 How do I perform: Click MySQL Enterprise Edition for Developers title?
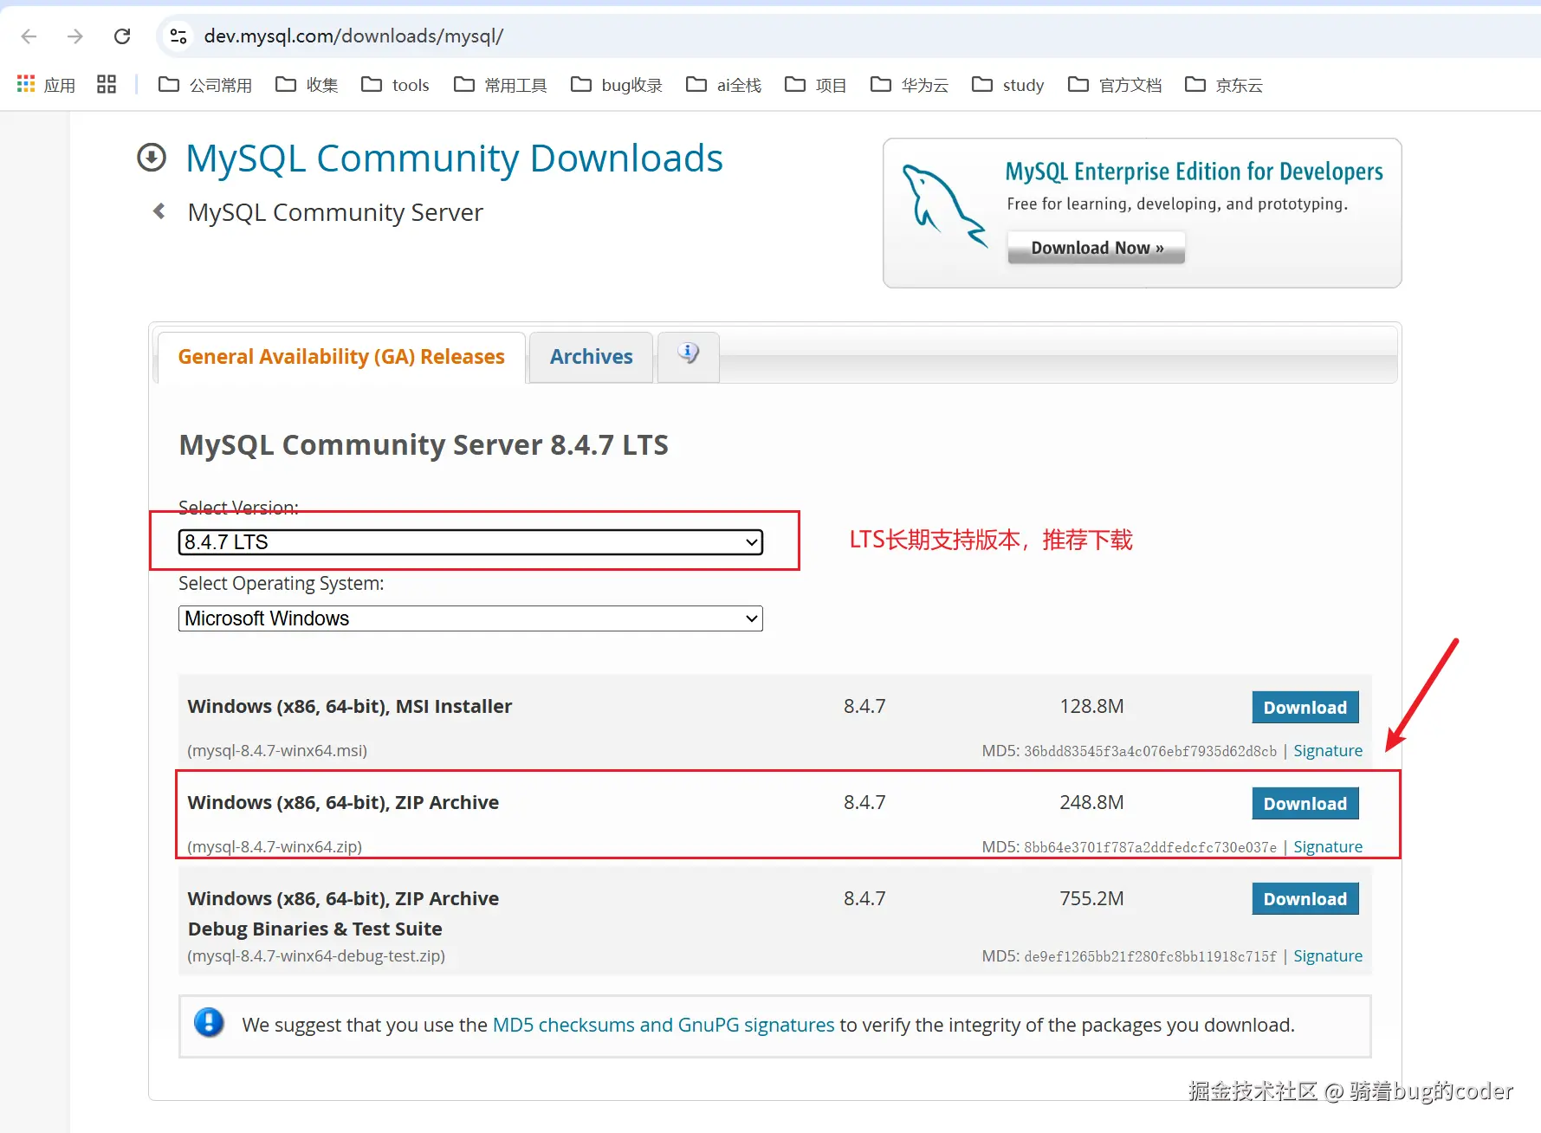1194,172
